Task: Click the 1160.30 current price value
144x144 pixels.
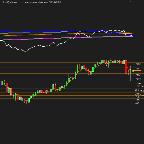Action: pyautogui.click(x=139, y=86)
